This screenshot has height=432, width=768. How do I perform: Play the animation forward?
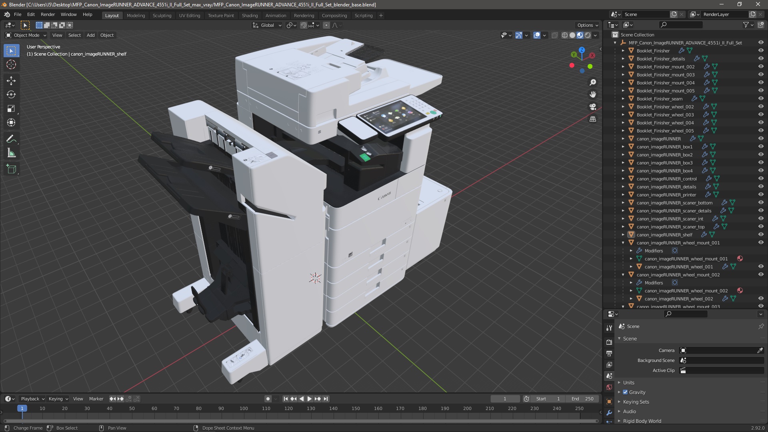click(310, 399)
